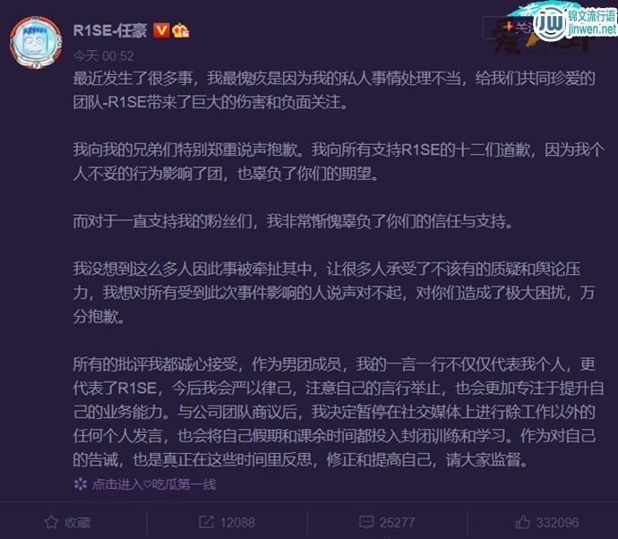Click the repost share icon
Screen dimensions: 618x539
point(206,523)
